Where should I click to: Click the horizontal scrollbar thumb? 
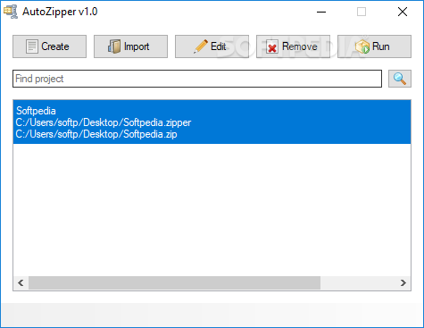coord(174,282)
